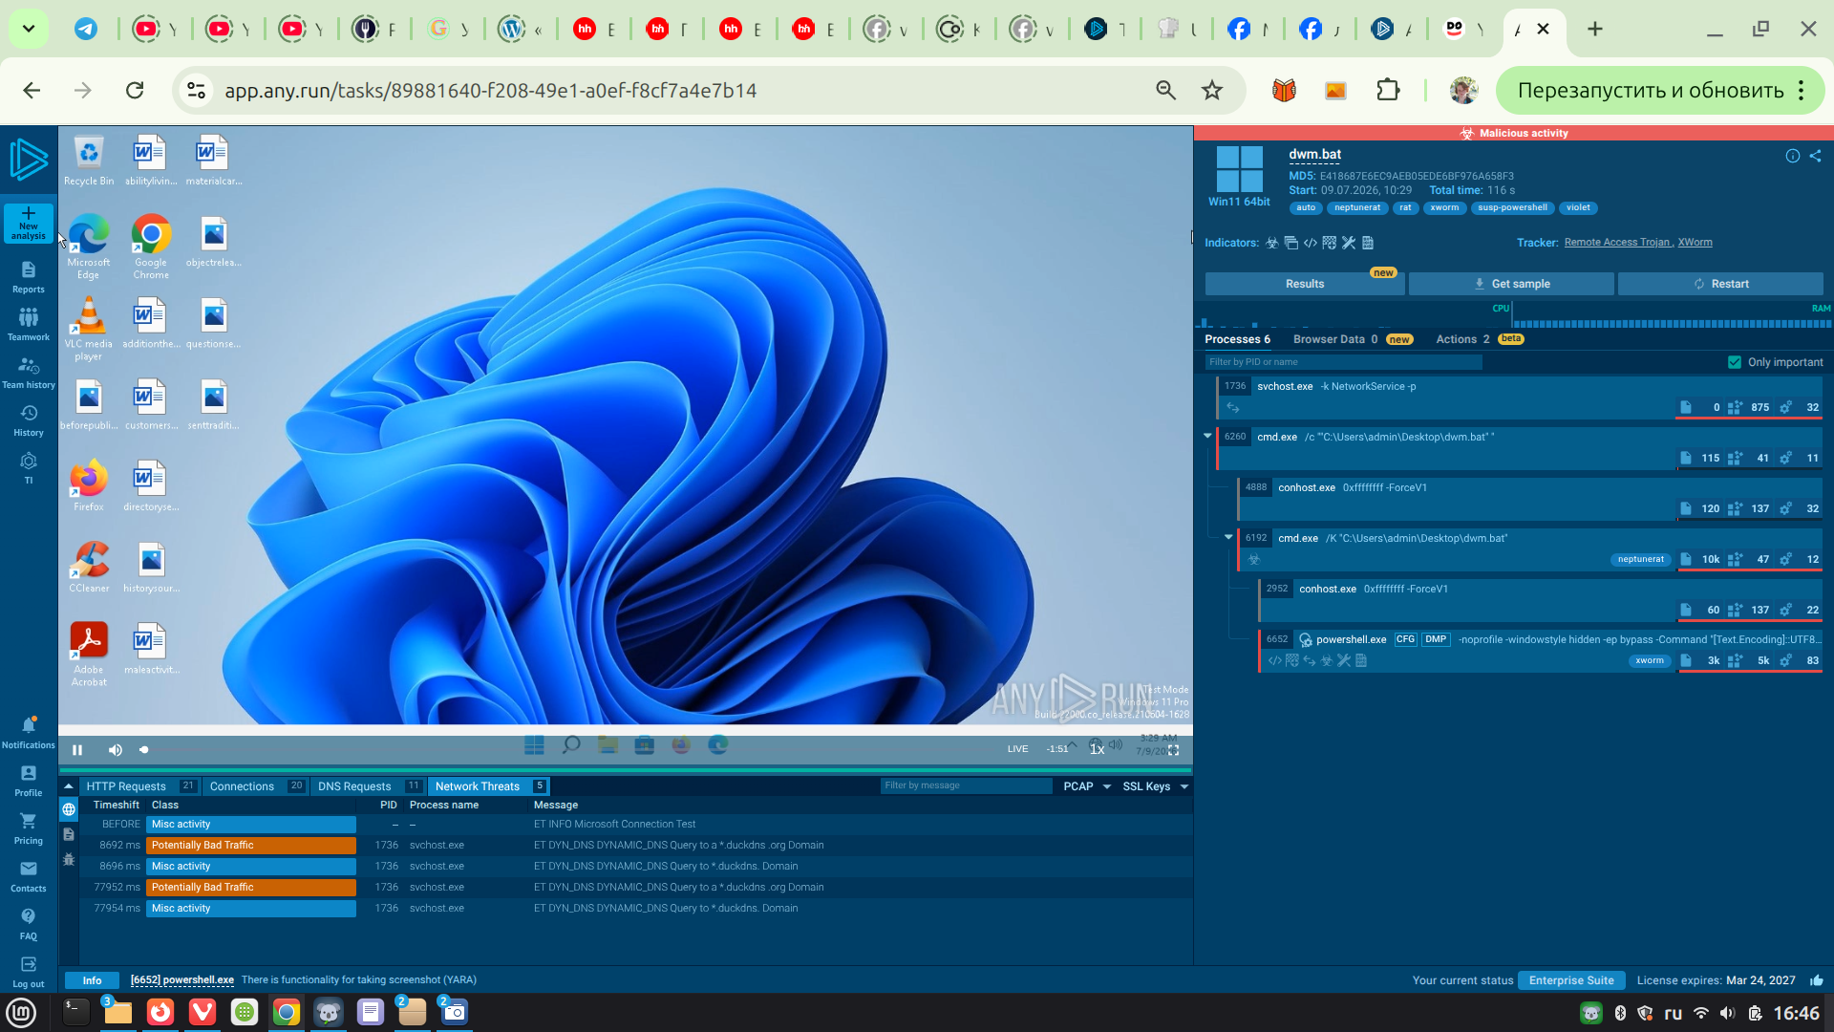
Task: Click the globe network view icon
Action: coord(69,809)
